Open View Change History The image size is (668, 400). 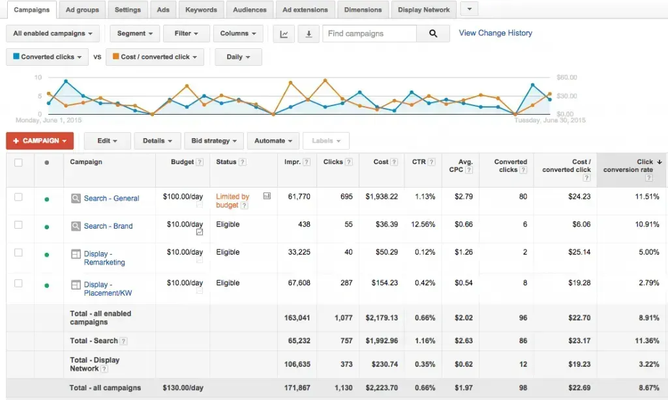(495, 33)
